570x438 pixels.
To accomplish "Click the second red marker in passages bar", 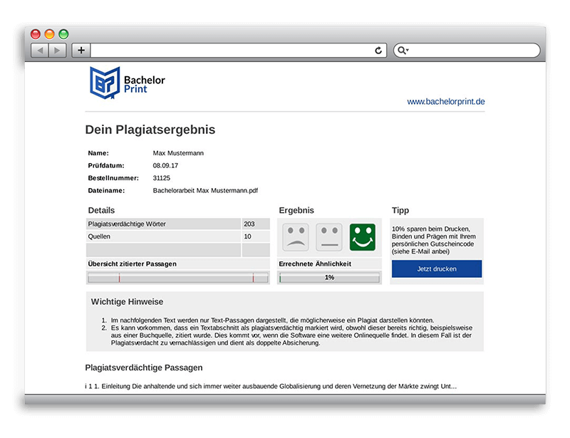I will (253, 278).
